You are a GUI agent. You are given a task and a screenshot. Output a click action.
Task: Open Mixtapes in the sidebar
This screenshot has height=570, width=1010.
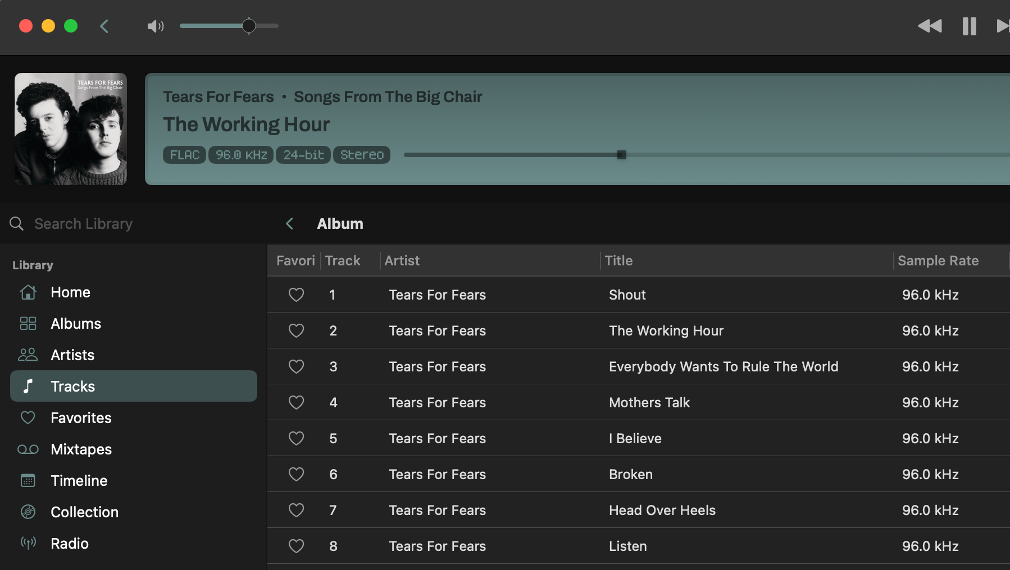(x=134, y=449)
